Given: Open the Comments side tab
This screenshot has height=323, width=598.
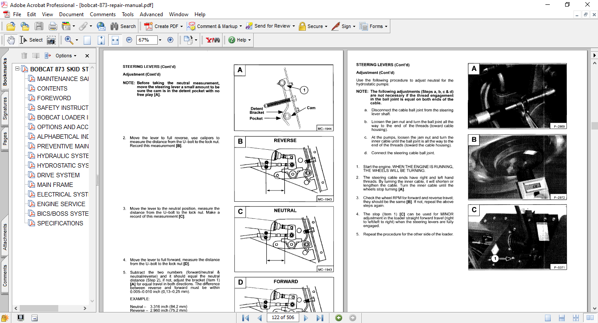Looking at the screenshot, I should [5, 276].
